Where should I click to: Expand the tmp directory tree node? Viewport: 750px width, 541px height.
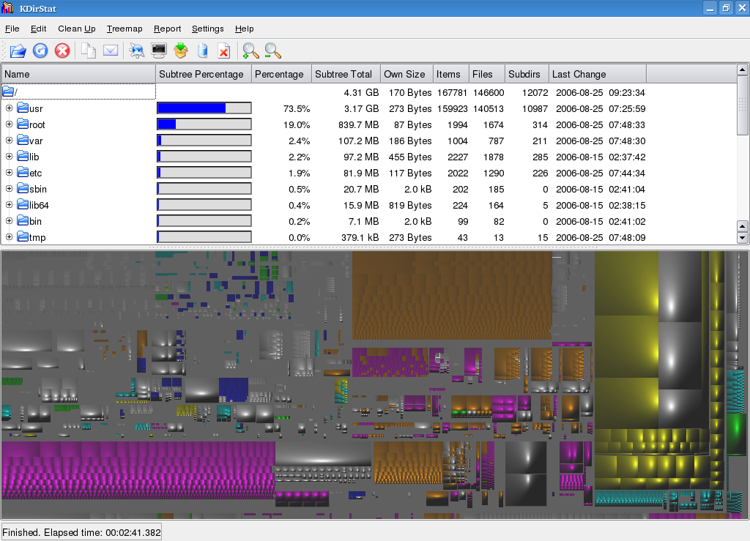[9, 237]
